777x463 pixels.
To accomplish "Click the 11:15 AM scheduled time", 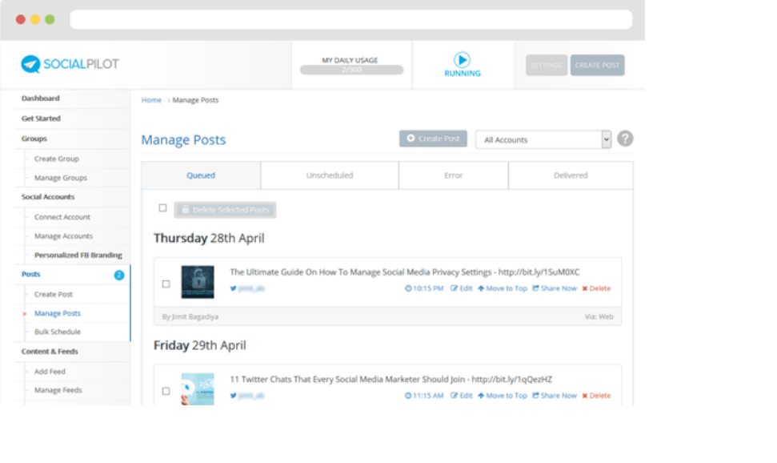I will (424, 396).
